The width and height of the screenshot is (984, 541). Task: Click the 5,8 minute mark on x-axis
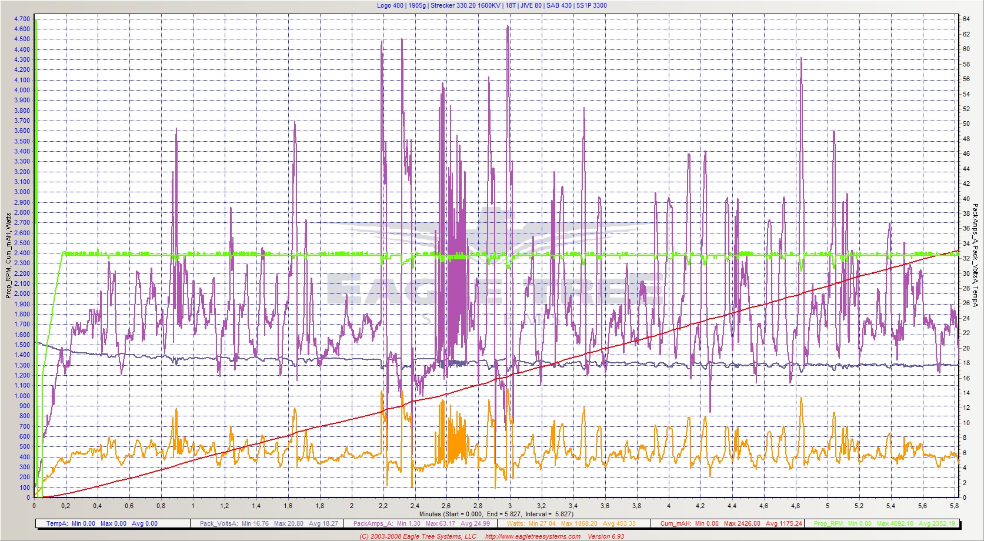tap(954, 506)
